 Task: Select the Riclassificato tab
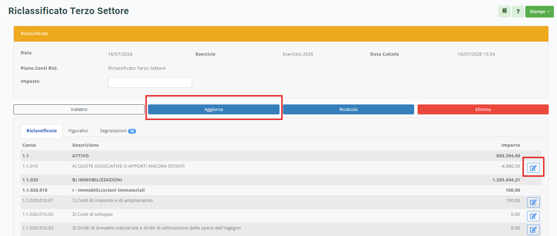pyautogui.click(x=42, y=131)
